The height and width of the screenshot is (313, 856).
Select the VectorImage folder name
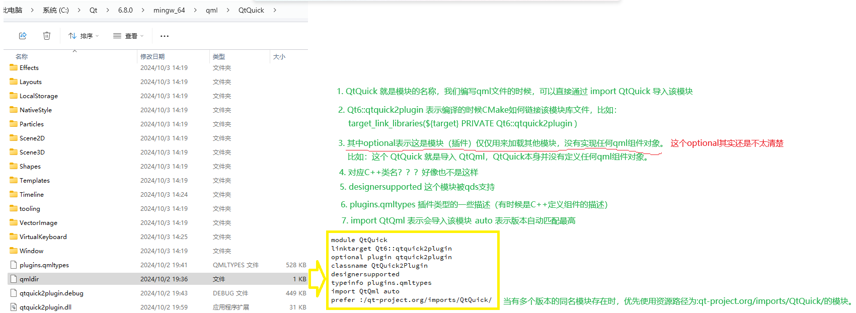coord(38,222)
